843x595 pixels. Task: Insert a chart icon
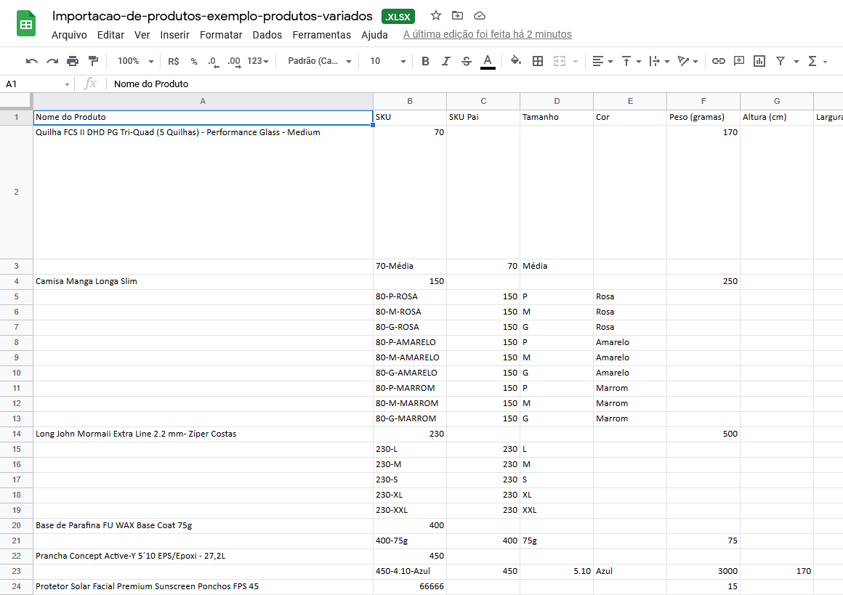[759, 61]
